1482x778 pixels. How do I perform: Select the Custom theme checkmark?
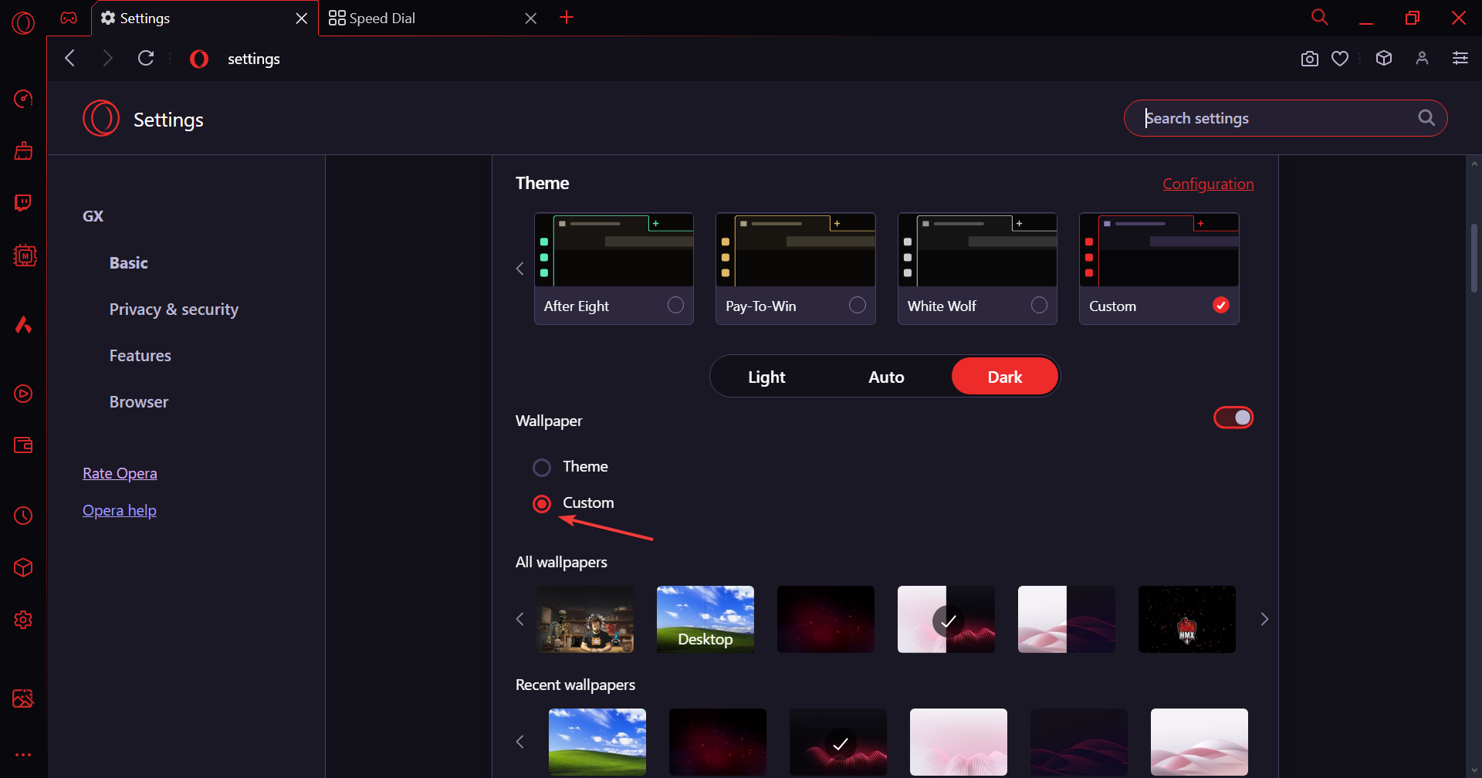1221,305
